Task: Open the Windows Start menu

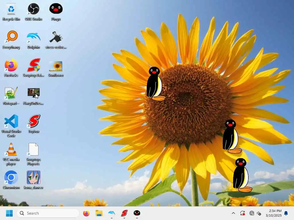Action: [x=9, y=213]
